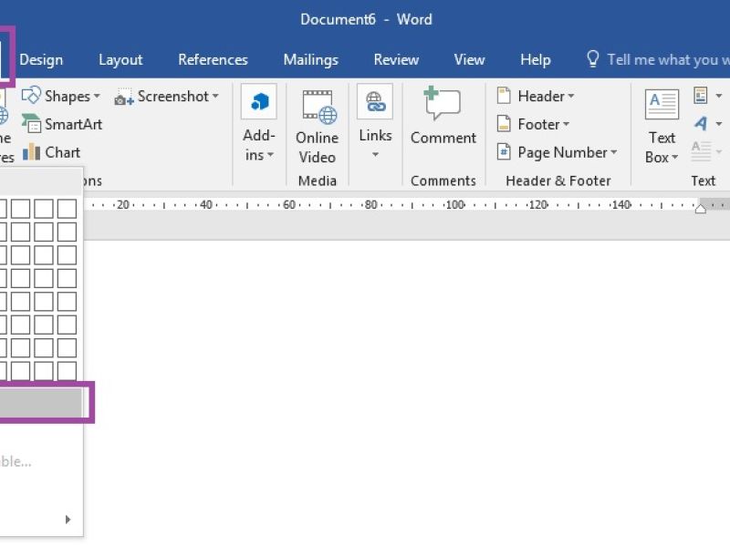730x547 pixels.
Task: Expand the WordArt dropdown arrow
Action: coord(719,124)
